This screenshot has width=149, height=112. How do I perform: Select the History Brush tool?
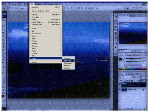[4, 50]
